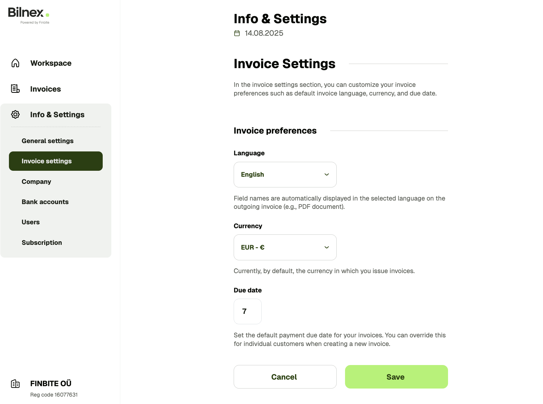The width and height of the screenshot is (543, 404).
Task: Click the Save button
Action: click(396, 377)
